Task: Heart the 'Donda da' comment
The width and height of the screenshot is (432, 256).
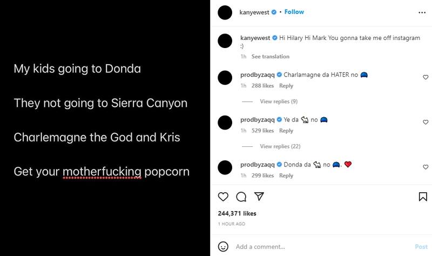Action: click(426, 167)
